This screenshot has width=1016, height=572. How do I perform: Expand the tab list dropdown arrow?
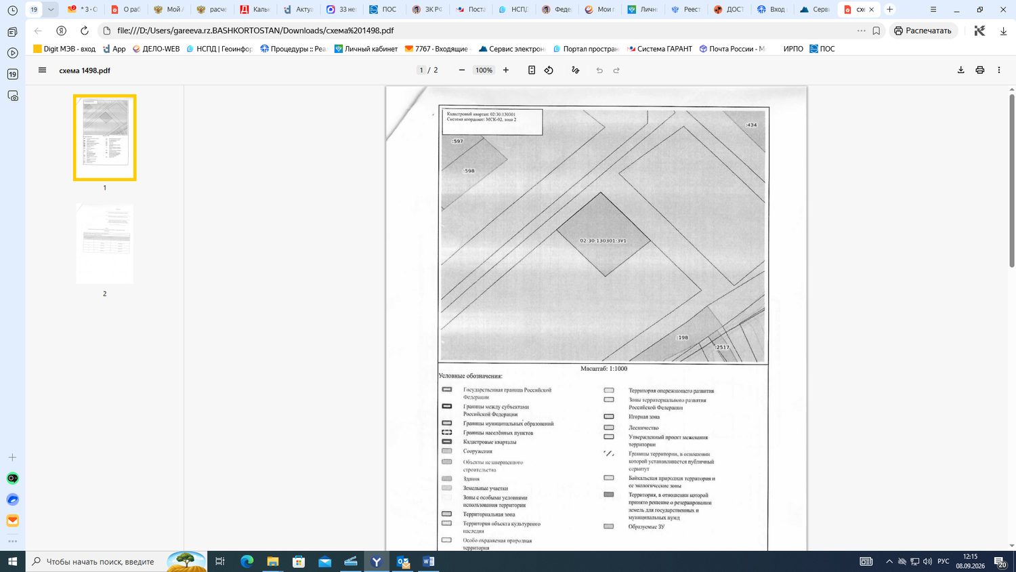(51, 9)
